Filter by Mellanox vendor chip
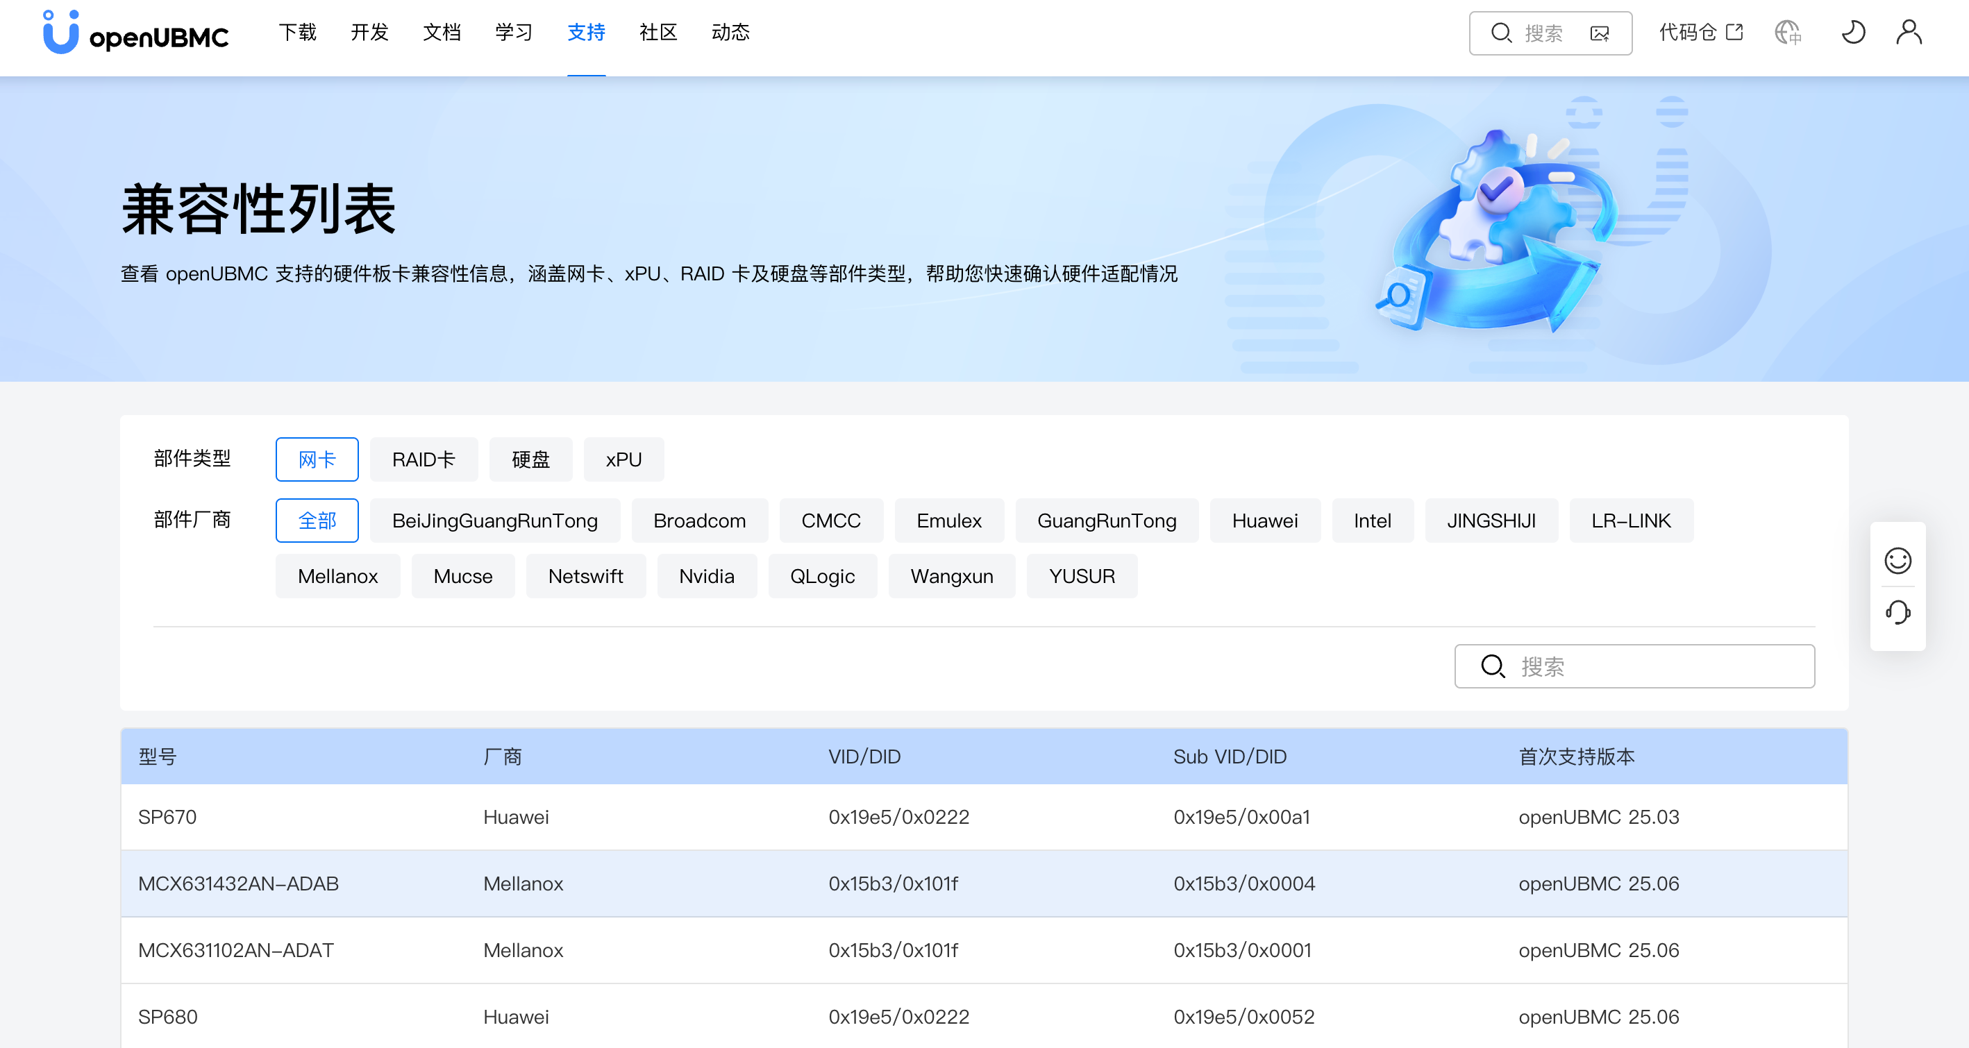Image resolution: width=1969 pixels, height=1048 pixels. tap(338, 576)
